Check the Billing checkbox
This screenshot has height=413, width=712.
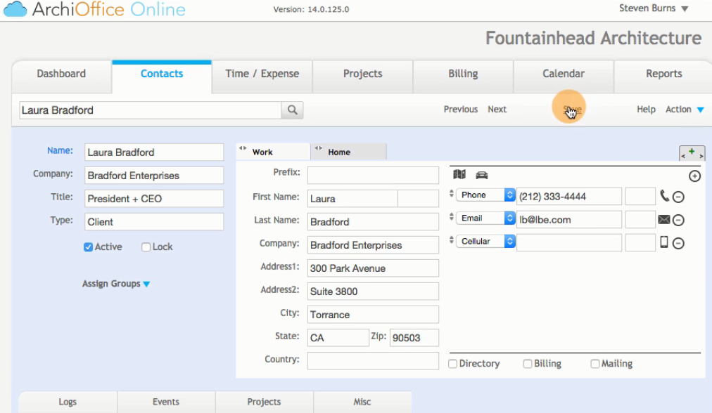point(528,364)
